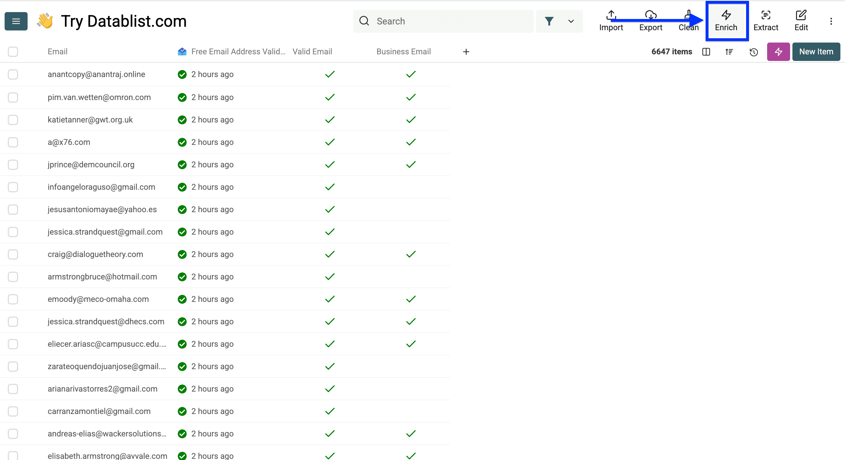Toggle the checkbox for anantcopy@anantraj.online row
This screenshot has height=460, width=845.
point(13,74)
